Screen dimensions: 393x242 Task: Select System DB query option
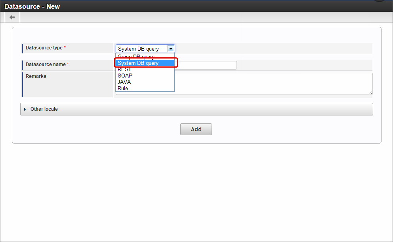(145, 63)
